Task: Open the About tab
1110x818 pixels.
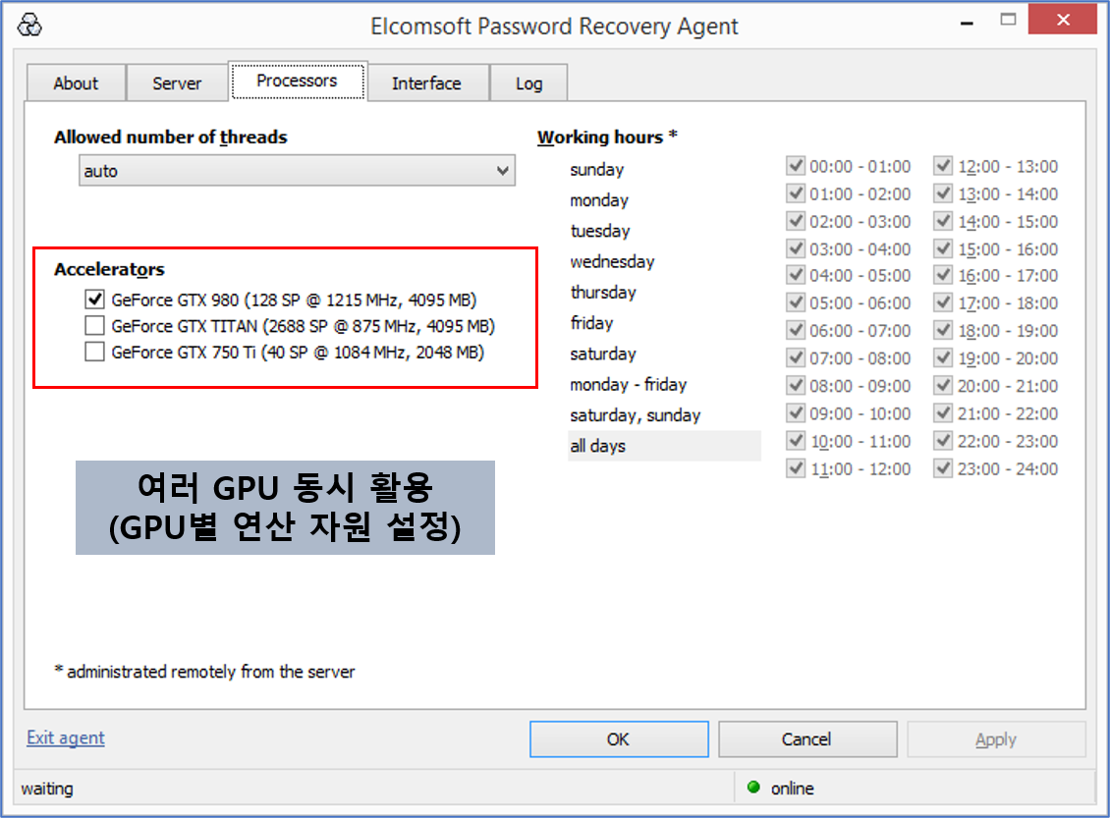Action: (76, 83)
